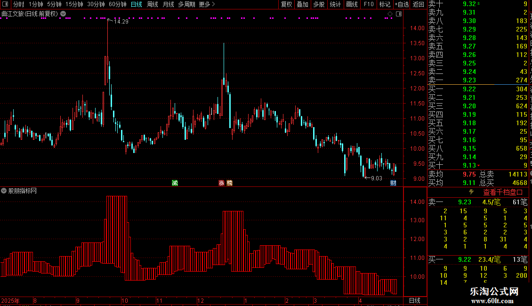Select the 买一 9.22 bid row
This screenshot has height=306, width=532.
click(x=478, y=89)
